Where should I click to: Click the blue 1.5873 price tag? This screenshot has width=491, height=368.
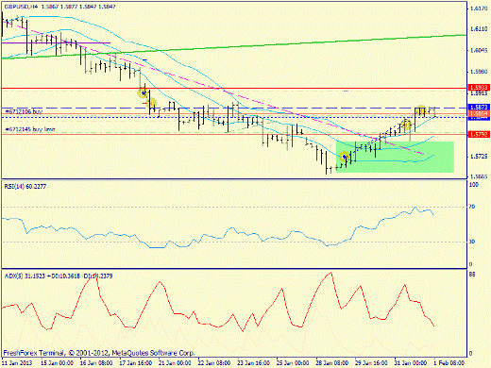(479, 108)
